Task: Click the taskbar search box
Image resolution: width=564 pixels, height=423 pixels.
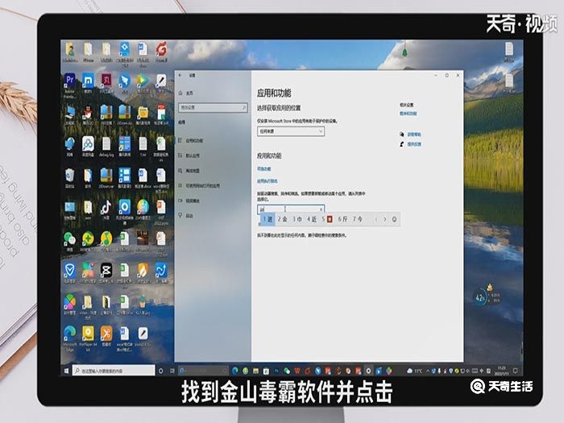Action: pos(114,371)
